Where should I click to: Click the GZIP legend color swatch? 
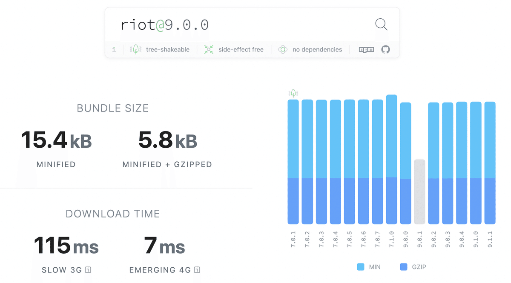(x=404, y=267)
